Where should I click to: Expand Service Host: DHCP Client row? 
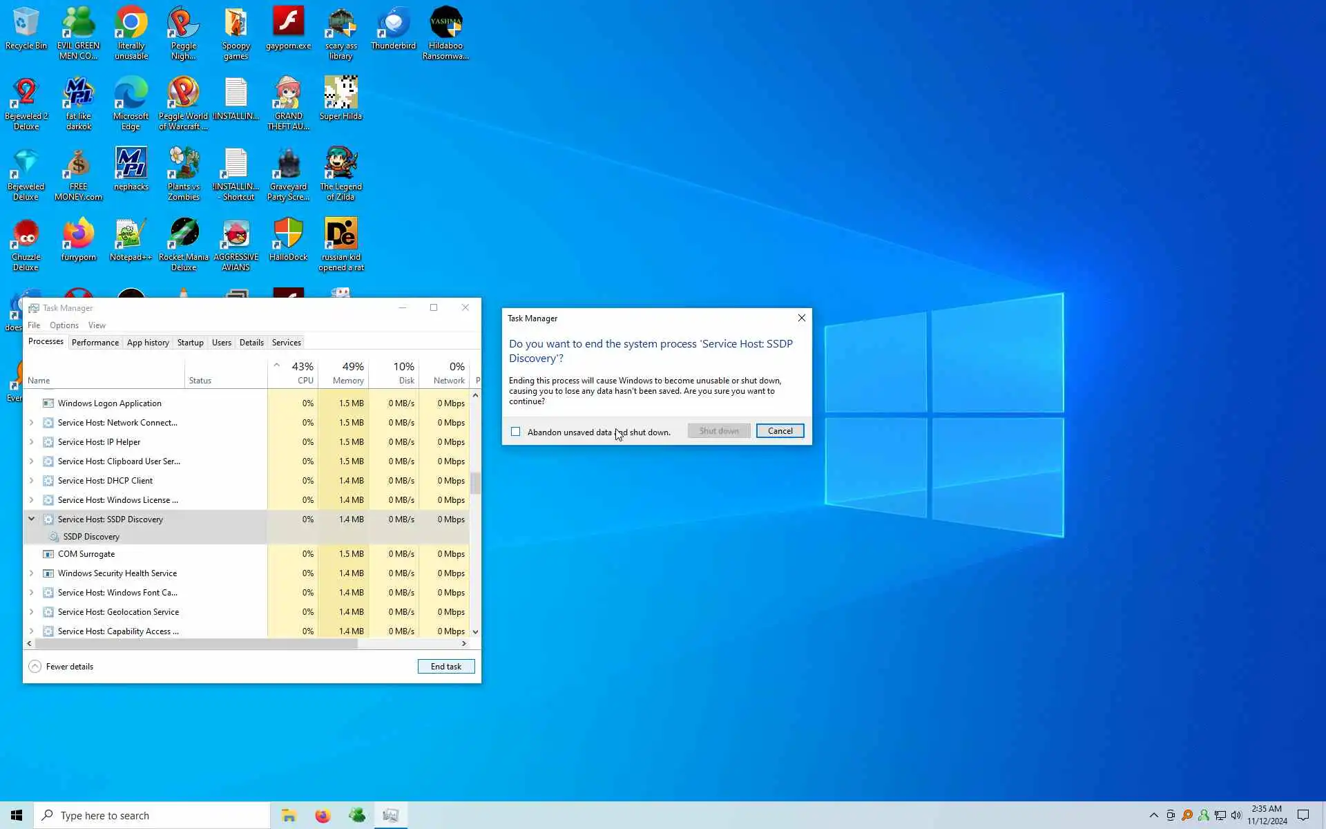[31, 481]
